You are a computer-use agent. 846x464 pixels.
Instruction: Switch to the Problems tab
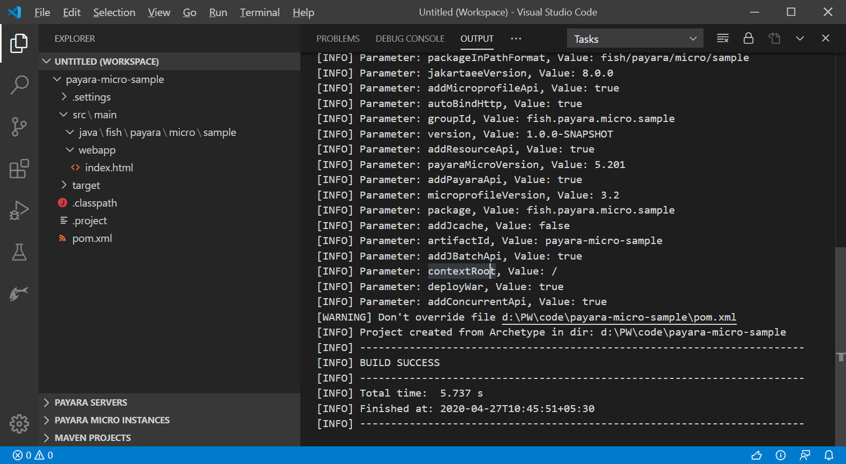point(338,39)
